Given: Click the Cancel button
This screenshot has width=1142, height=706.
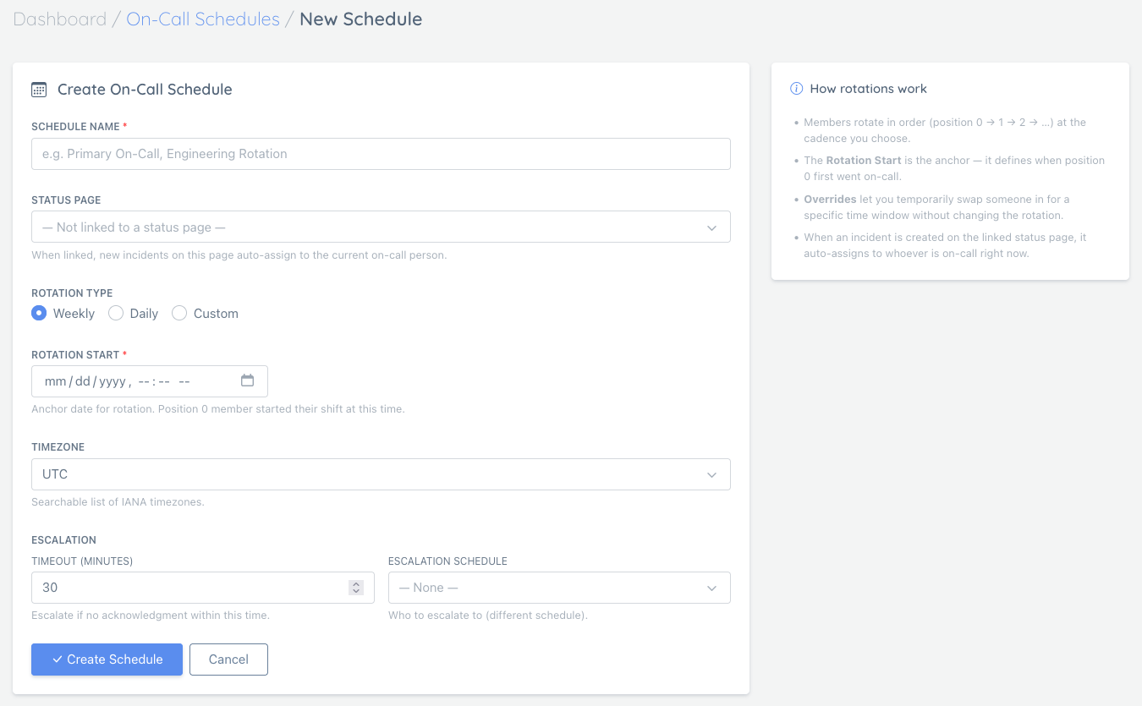Looking at the screenshot, I should pos(228,659).
